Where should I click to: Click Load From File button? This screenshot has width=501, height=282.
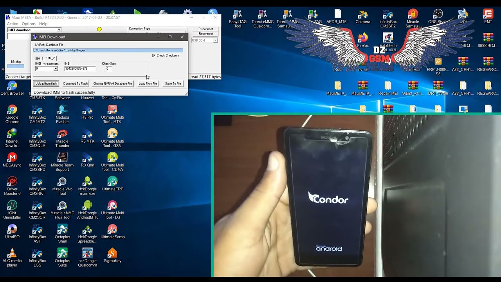click(x=148, y=83)
